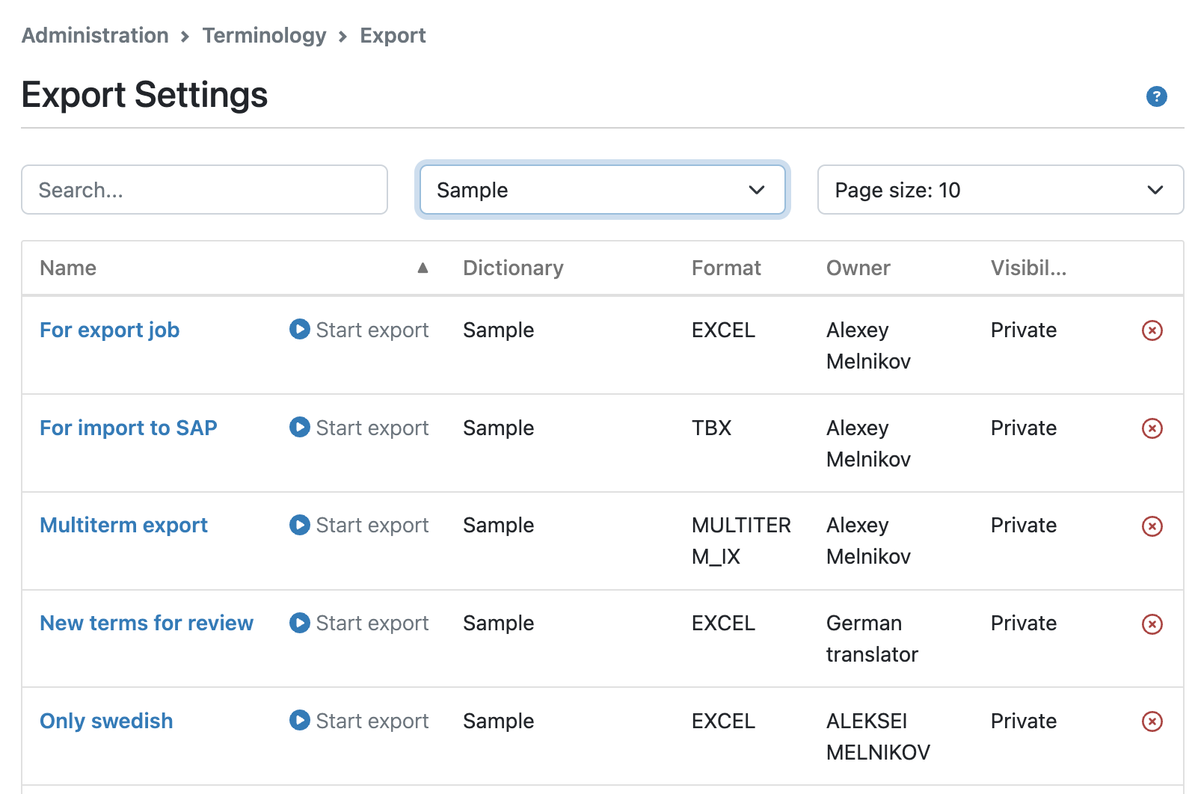The image size is (1192, 794).
Task: Select the EXCEL format in 'For export job' row
Action: (723, 330)
